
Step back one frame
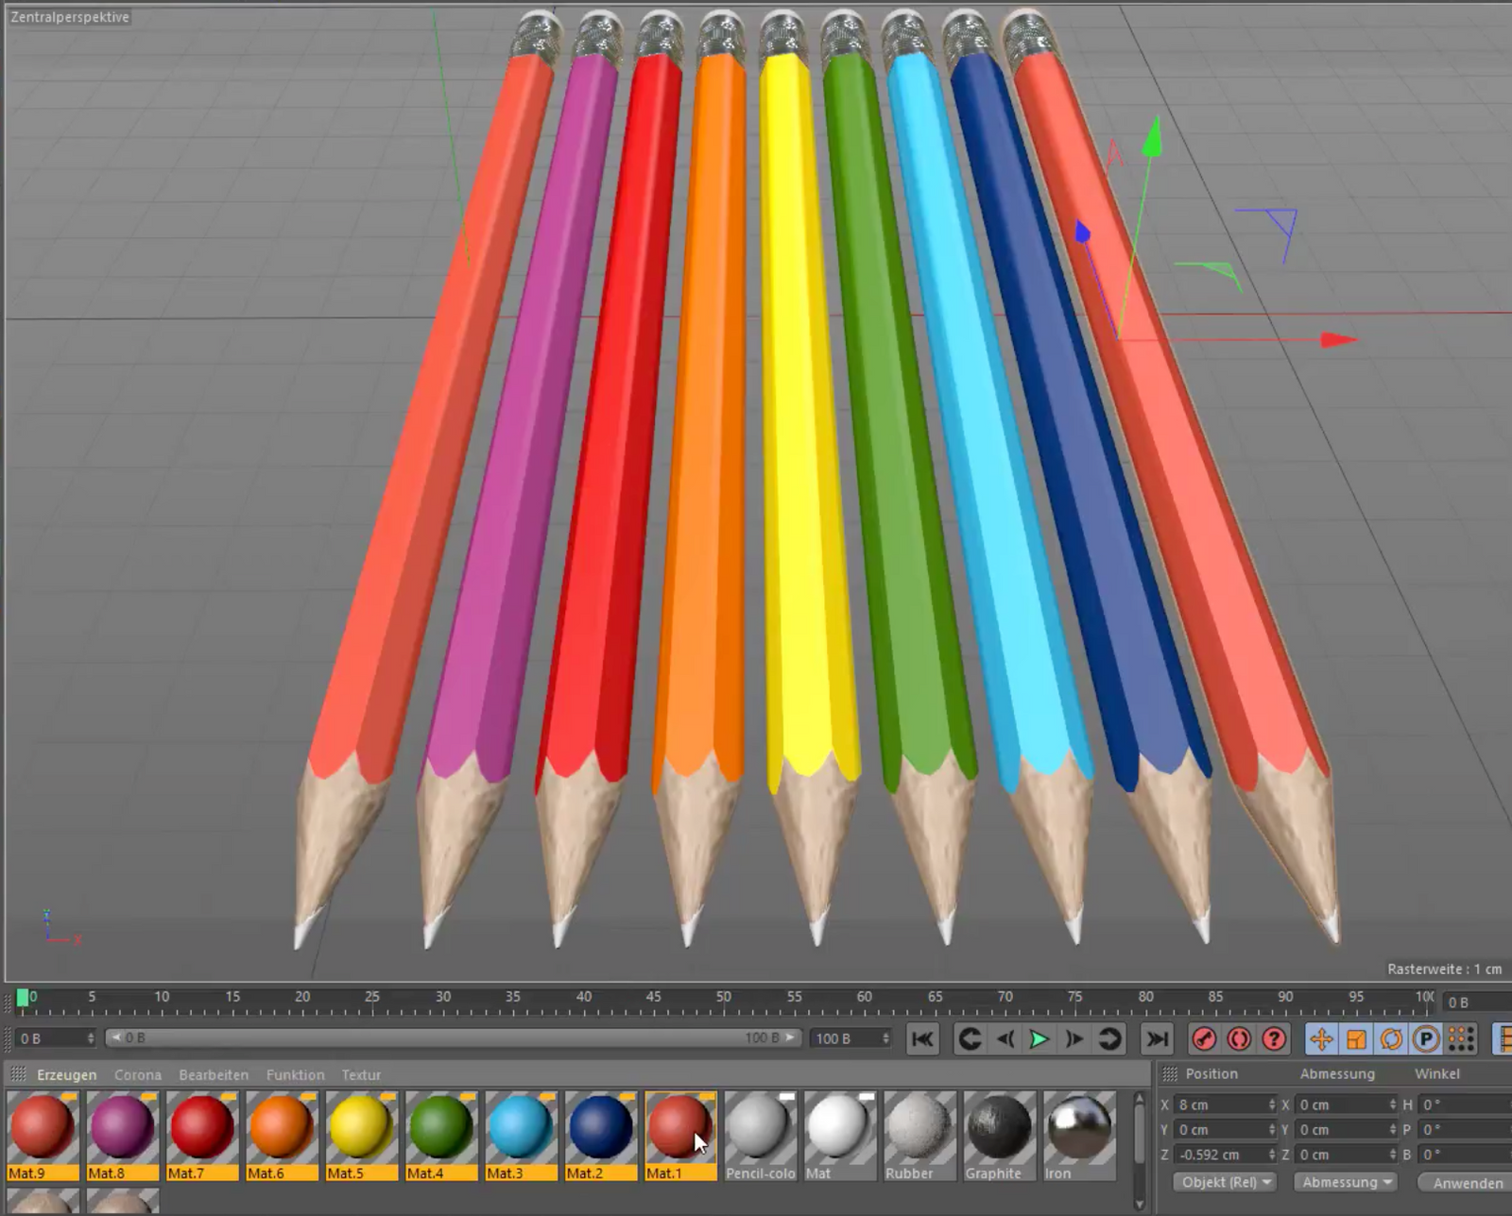click(1005, 1039)
